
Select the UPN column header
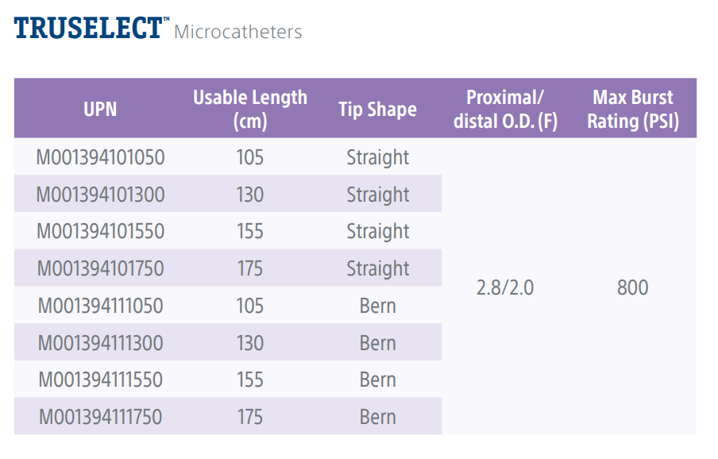click(100, 110)
